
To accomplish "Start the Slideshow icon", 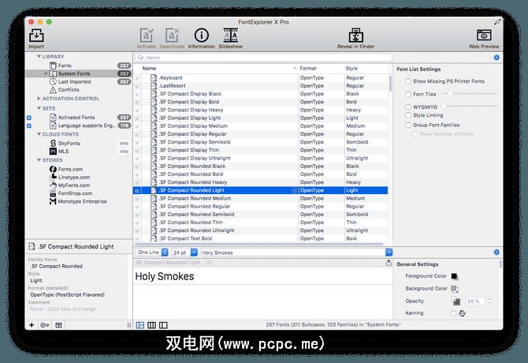I will coord(231,35).
